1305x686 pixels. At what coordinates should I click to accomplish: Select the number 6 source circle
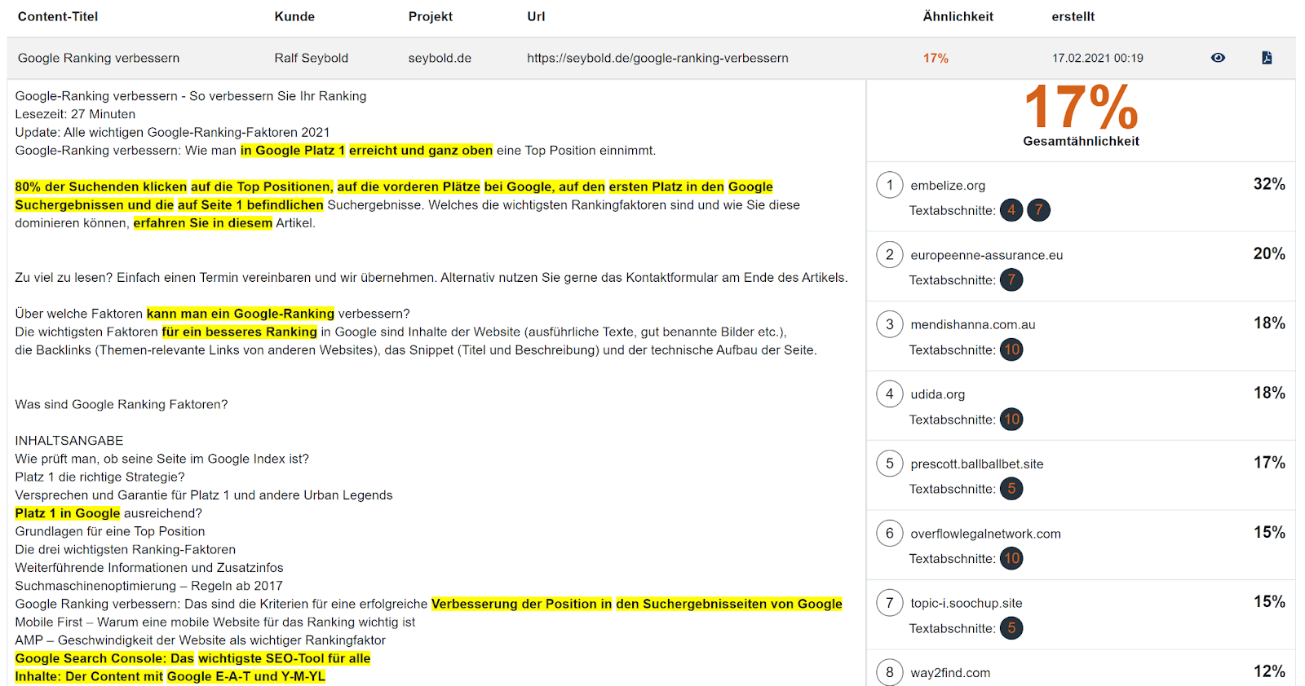pyautogui.click(x=890, y=534)
